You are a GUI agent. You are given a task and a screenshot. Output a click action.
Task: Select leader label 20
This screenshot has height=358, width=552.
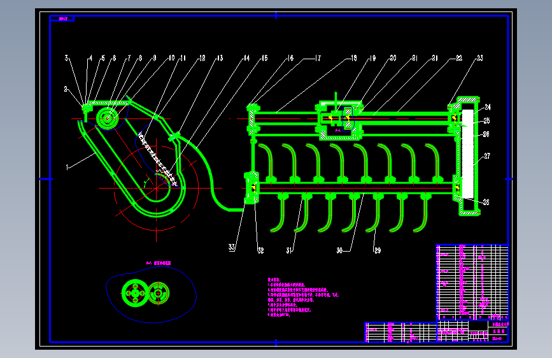point(393,58)
